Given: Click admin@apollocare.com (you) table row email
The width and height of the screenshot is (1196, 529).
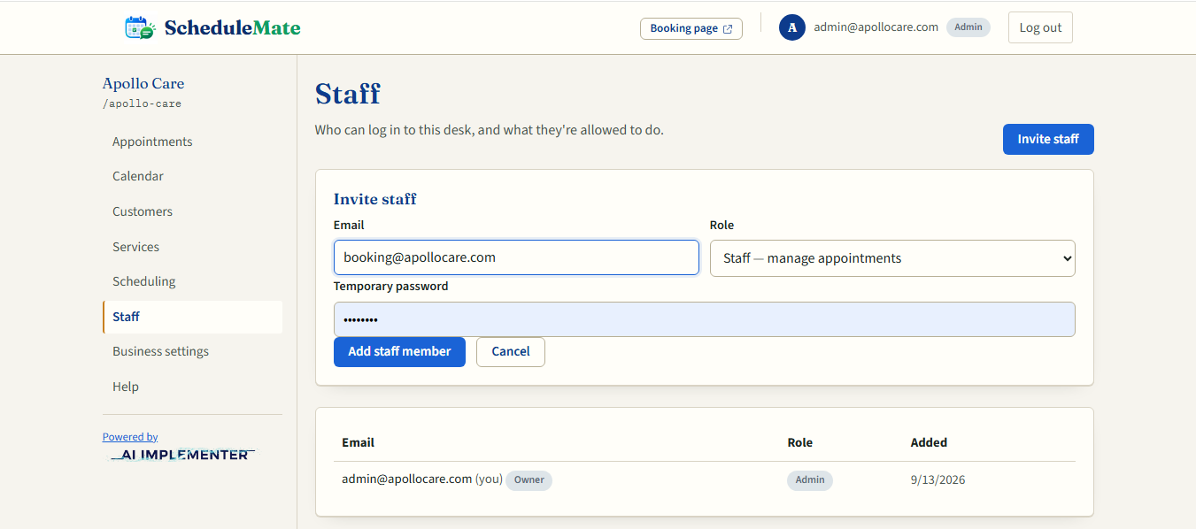Looking at the screenshot, I should point(422,479).
